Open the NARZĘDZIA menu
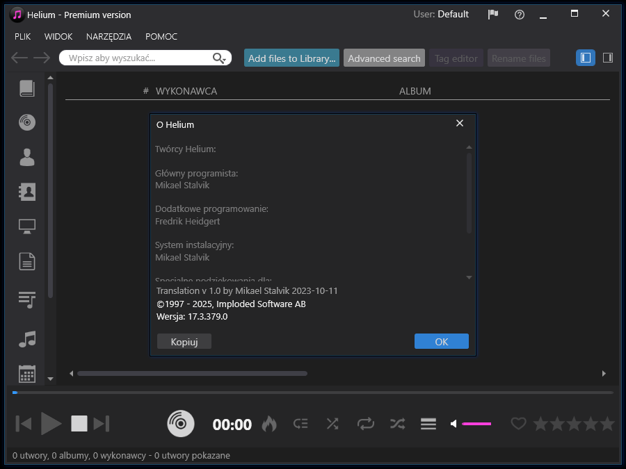The height and width of the screenshot is (469, 626). [109, 37]
